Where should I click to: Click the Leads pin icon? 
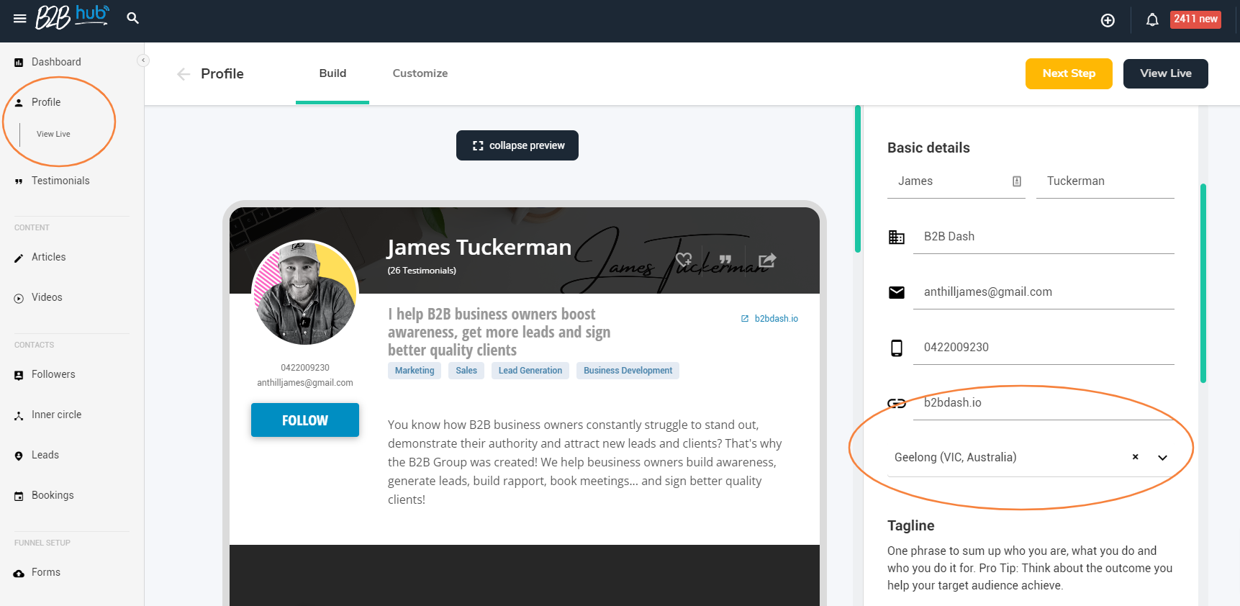[x=19, y=456]
